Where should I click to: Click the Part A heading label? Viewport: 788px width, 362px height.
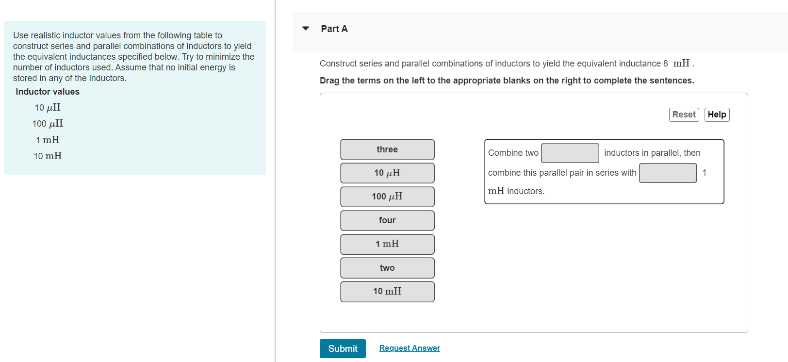334,29
